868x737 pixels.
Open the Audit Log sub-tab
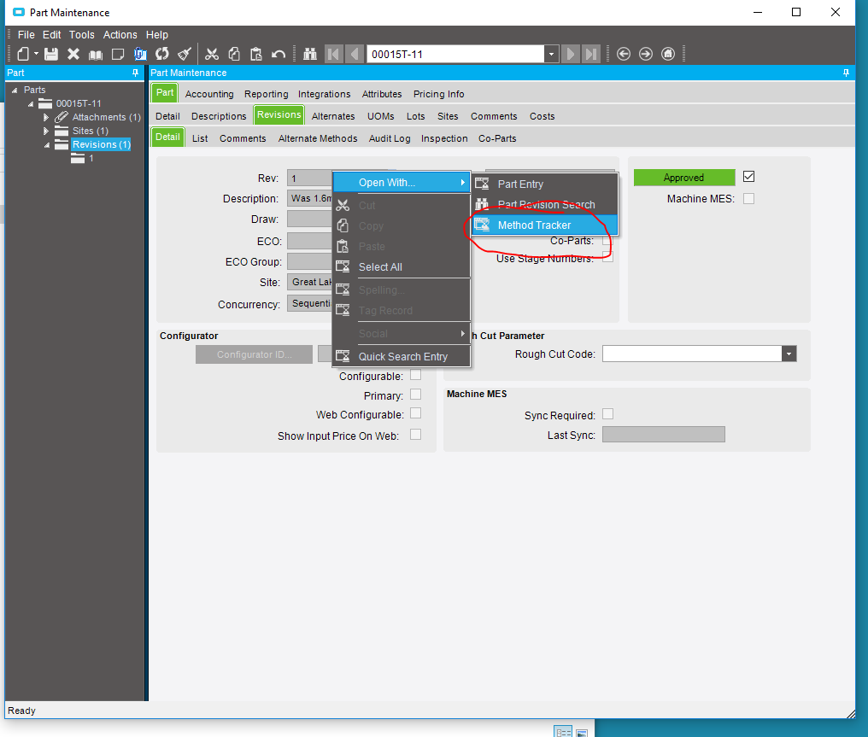pyautogui.click(x=390, y=138)
